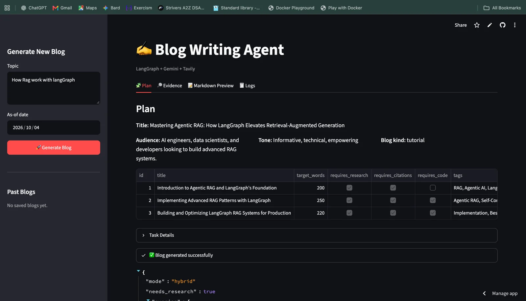Open the Standard library bookmark
This screenshot has width=526, height=301.
pyautogui.click(x=236, y=8)
